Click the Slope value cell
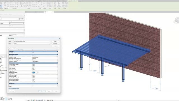 [x=44, y=82]
